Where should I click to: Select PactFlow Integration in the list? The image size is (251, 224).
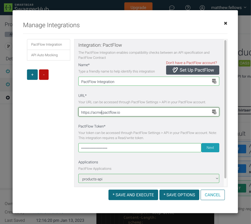click(48, 44)
